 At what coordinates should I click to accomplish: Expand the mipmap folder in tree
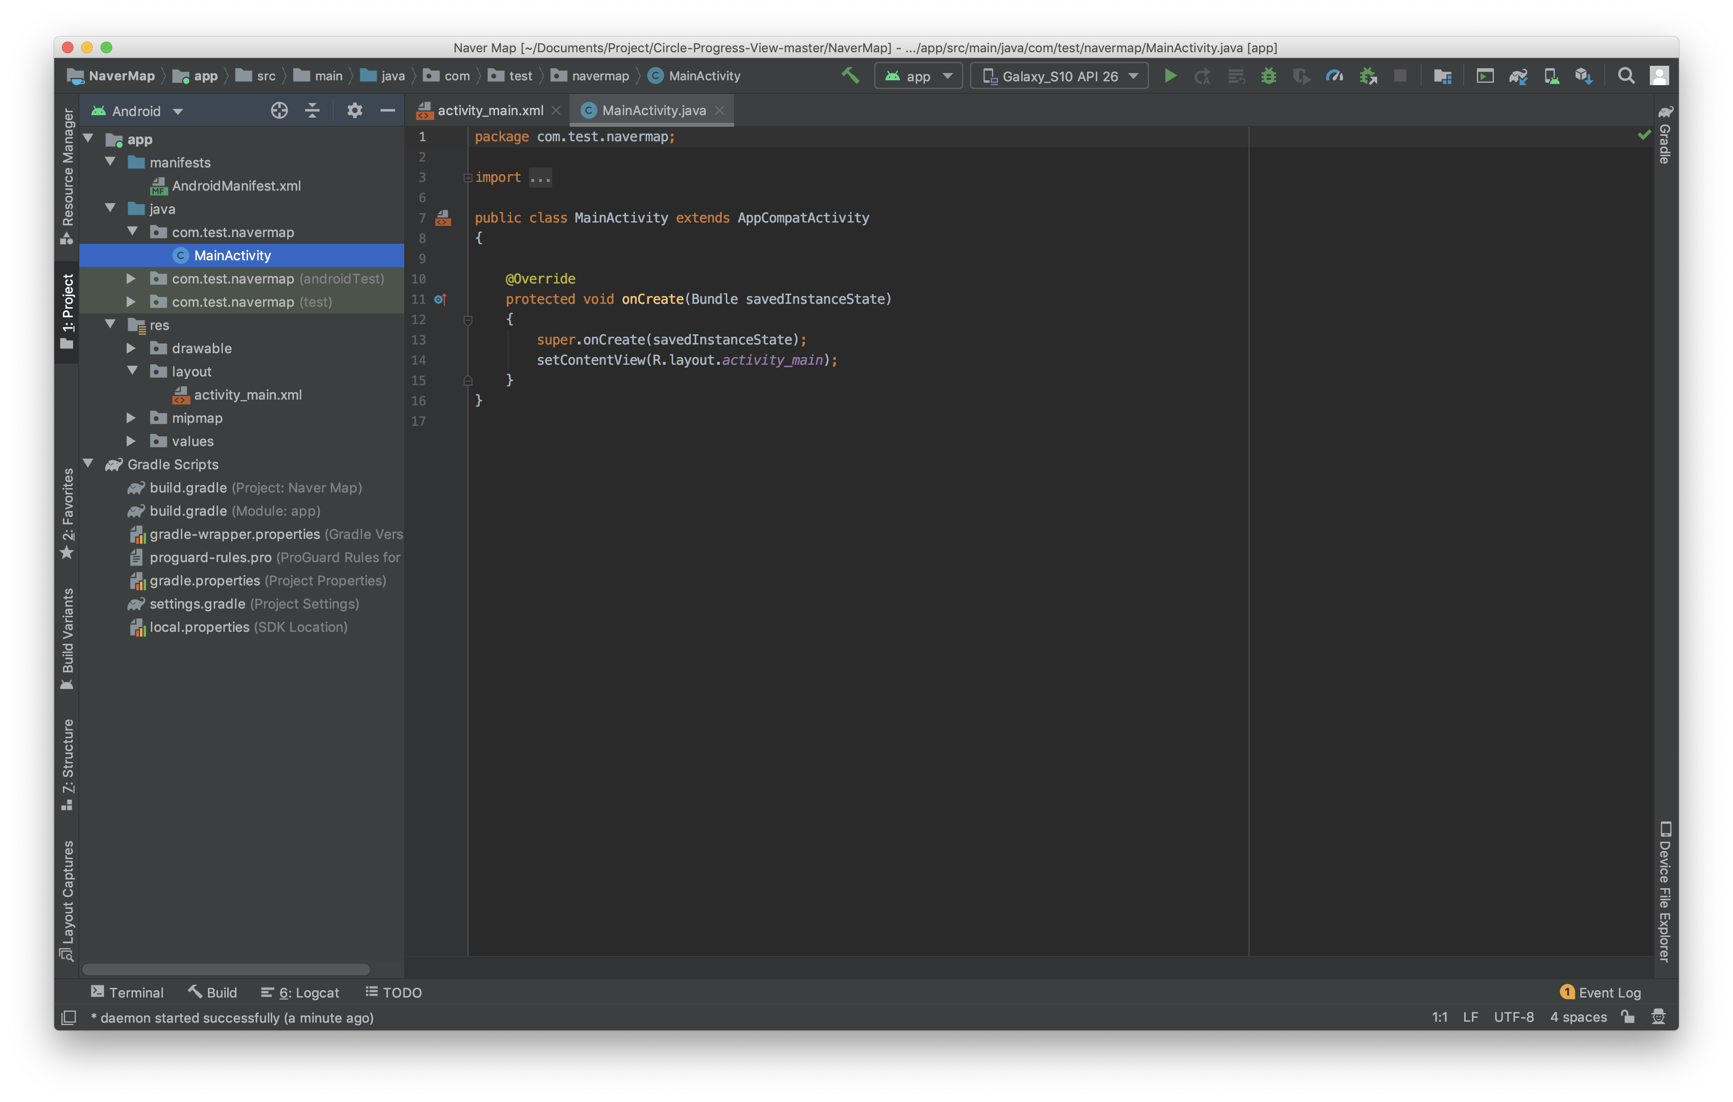131,417
